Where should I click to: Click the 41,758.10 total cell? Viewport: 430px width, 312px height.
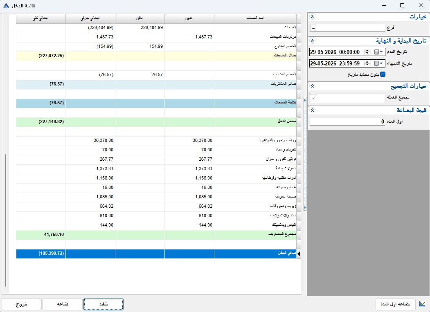click(x=41, y=234)
